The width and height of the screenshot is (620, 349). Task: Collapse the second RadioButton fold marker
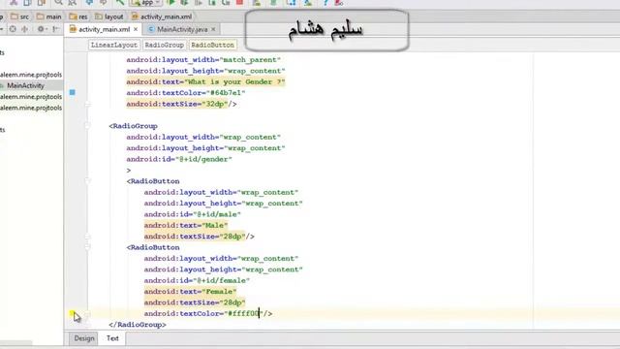click(87, 247)
